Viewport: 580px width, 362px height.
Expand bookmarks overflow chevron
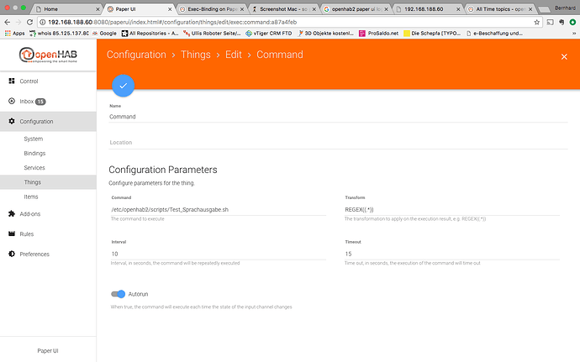(574, 34)
